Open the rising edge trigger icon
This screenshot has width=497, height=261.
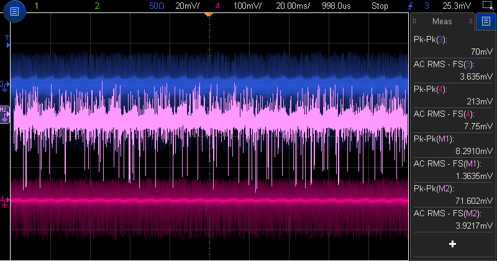click(x=411, y=6)
